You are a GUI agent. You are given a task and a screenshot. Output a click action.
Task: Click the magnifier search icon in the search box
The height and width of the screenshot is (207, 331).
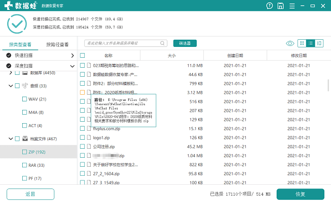point(162,43)
